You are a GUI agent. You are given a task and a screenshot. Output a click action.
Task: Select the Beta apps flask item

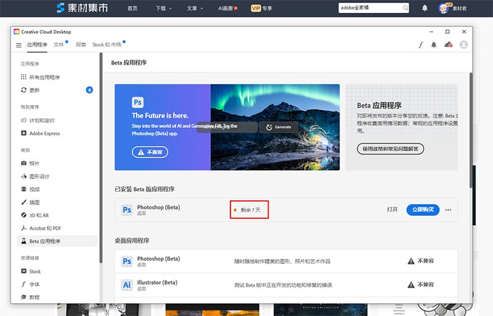57,241
